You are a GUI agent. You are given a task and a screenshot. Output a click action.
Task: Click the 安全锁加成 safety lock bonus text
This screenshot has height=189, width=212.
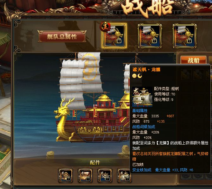click(142, 170)
